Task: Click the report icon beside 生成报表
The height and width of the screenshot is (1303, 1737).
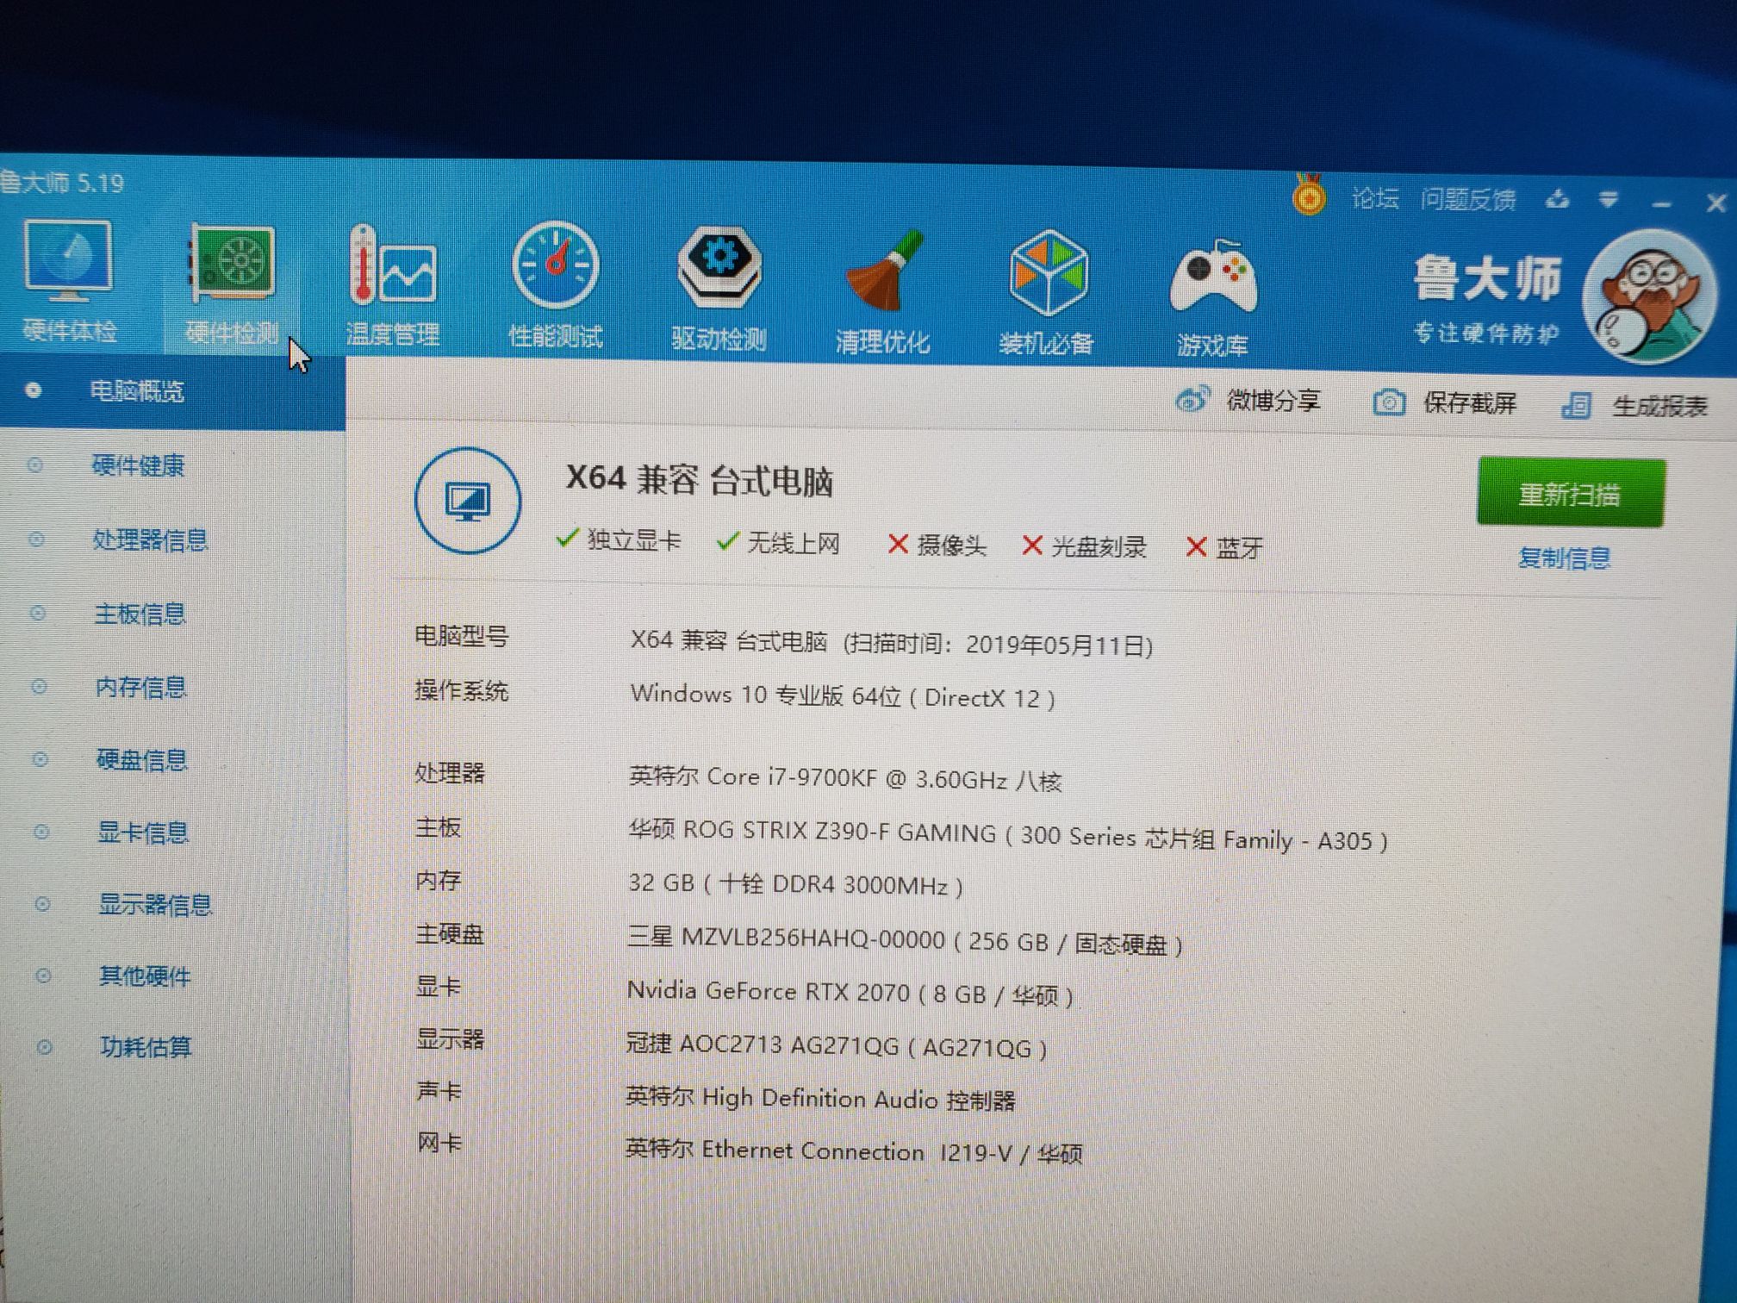Action: coord(1577,405)
